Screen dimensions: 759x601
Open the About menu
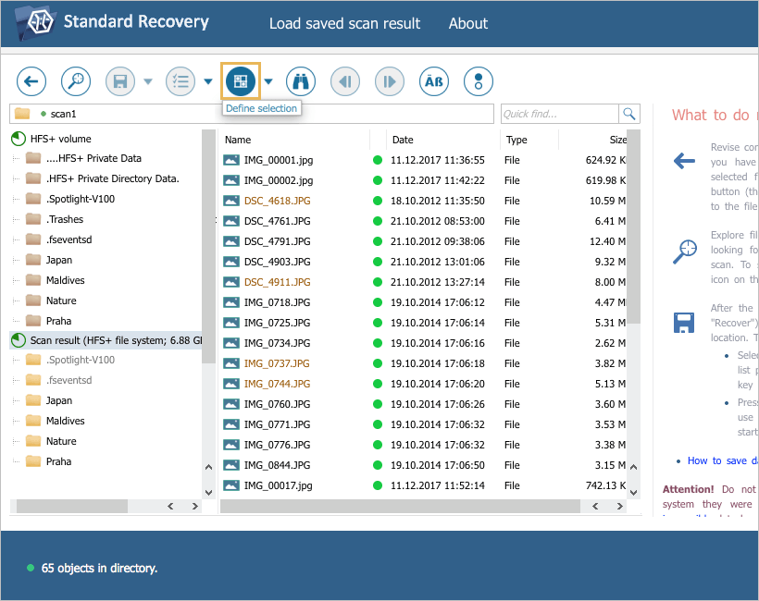tap(468, 24)
